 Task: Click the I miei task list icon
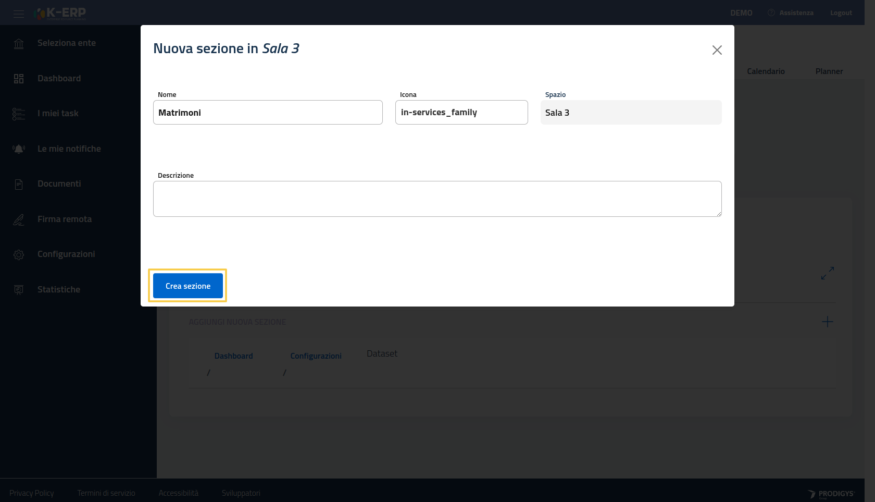click(x=19, y=114)
